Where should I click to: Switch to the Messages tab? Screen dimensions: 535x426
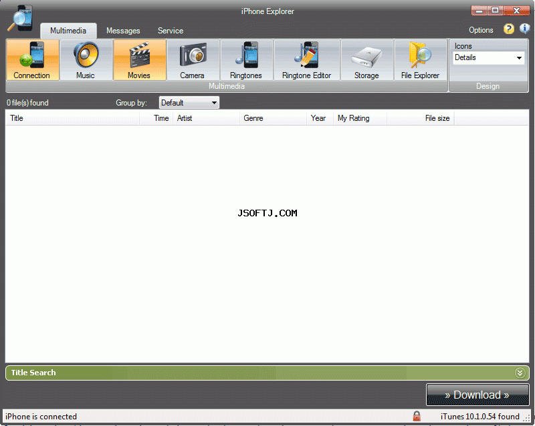pos(123,31)
